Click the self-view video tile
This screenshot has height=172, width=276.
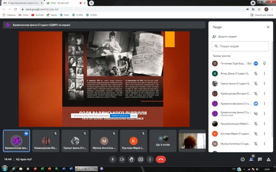coord(192,141)
